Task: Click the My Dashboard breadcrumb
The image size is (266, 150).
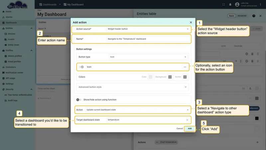Action: [73, 5]
